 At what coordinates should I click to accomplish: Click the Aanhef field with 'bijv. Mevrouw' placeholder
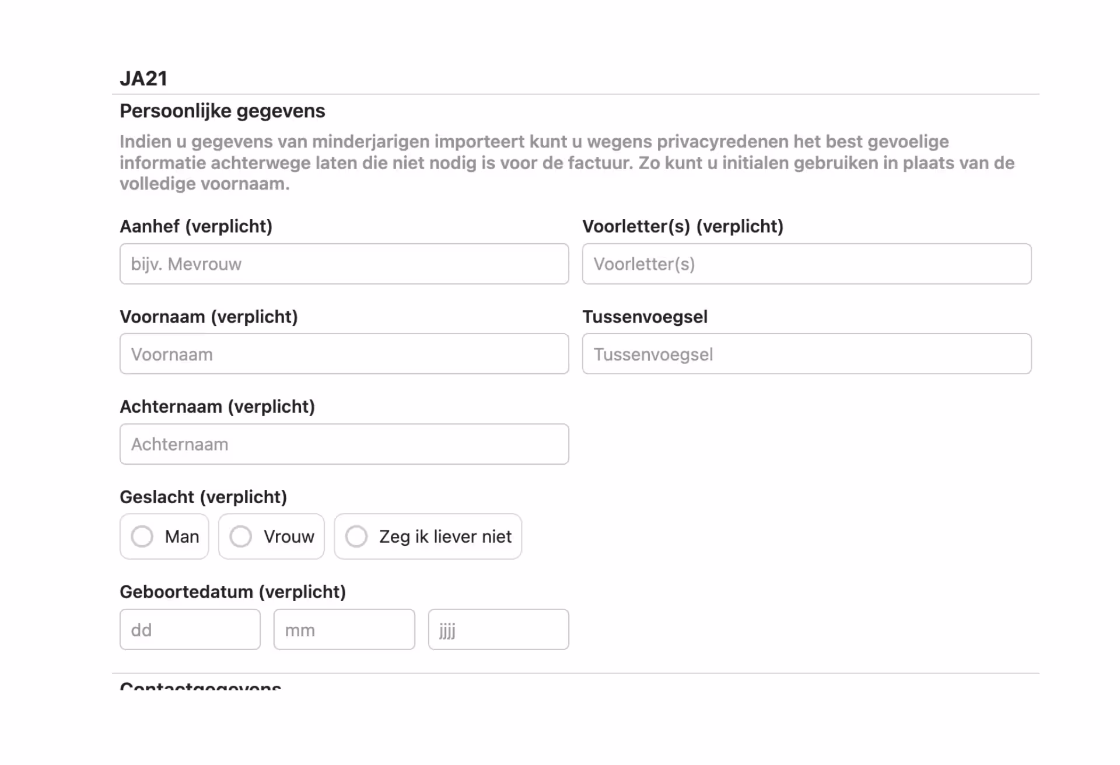click(344, 264)
